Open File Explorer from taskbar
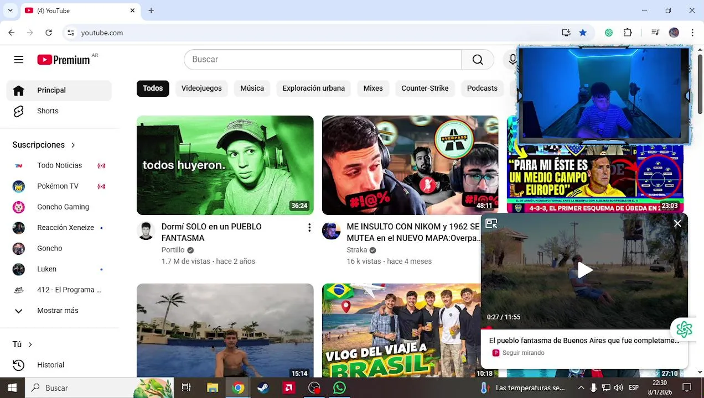The width and height of the screenshot is (704, 398). [213, 388]
